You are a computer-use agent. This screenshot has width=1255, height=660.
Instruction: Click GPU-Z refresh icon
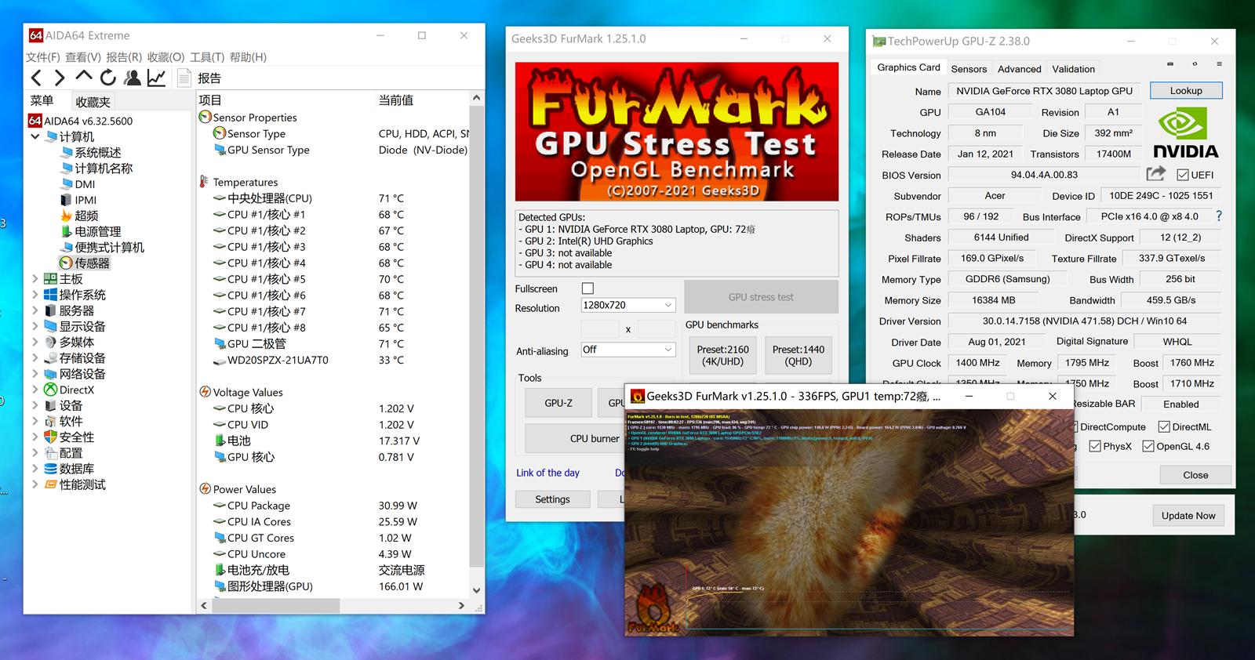point(1195,64)
